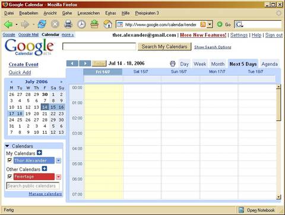Click the calendar grid vertical scrollbar thumb
Image resolution: width=285 pixels, height=215 pixels.
tap(278, 105)
